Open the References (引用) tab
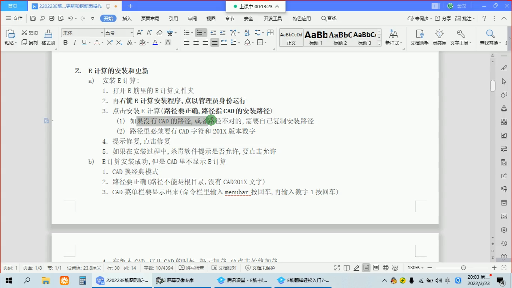This screenshot has height=288, width=512. [173, 18]
